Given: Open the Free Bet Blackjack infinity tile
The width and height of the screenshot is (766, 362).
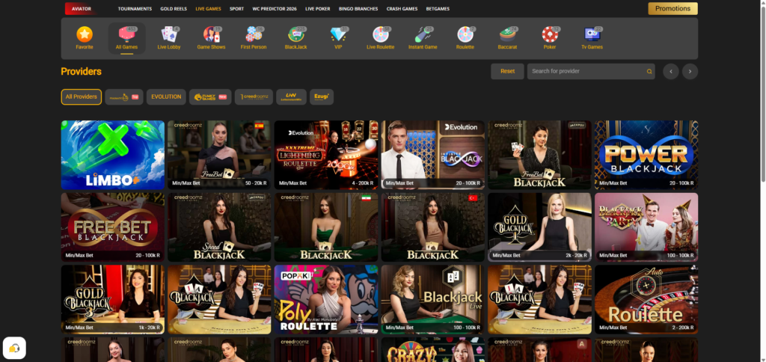Looking at the screenshot, I should pos(113,227).
